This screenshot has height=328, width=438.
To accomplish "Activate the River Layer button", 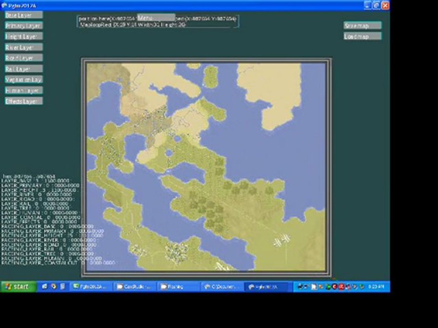I will pos(24,47).
